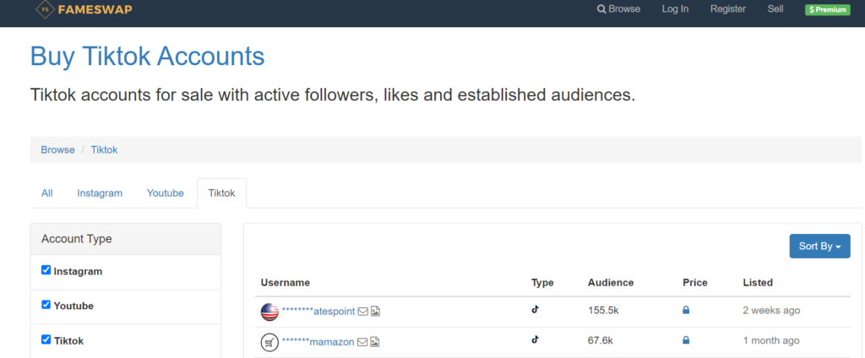The height and width of the screenshot is (358, 865).
Task: Click the 67.6k audience value
Action: (601, 341)
